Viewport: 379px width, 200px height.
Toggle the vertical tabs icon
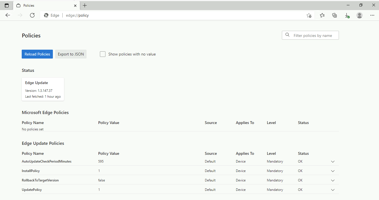(x=7, y=6)
